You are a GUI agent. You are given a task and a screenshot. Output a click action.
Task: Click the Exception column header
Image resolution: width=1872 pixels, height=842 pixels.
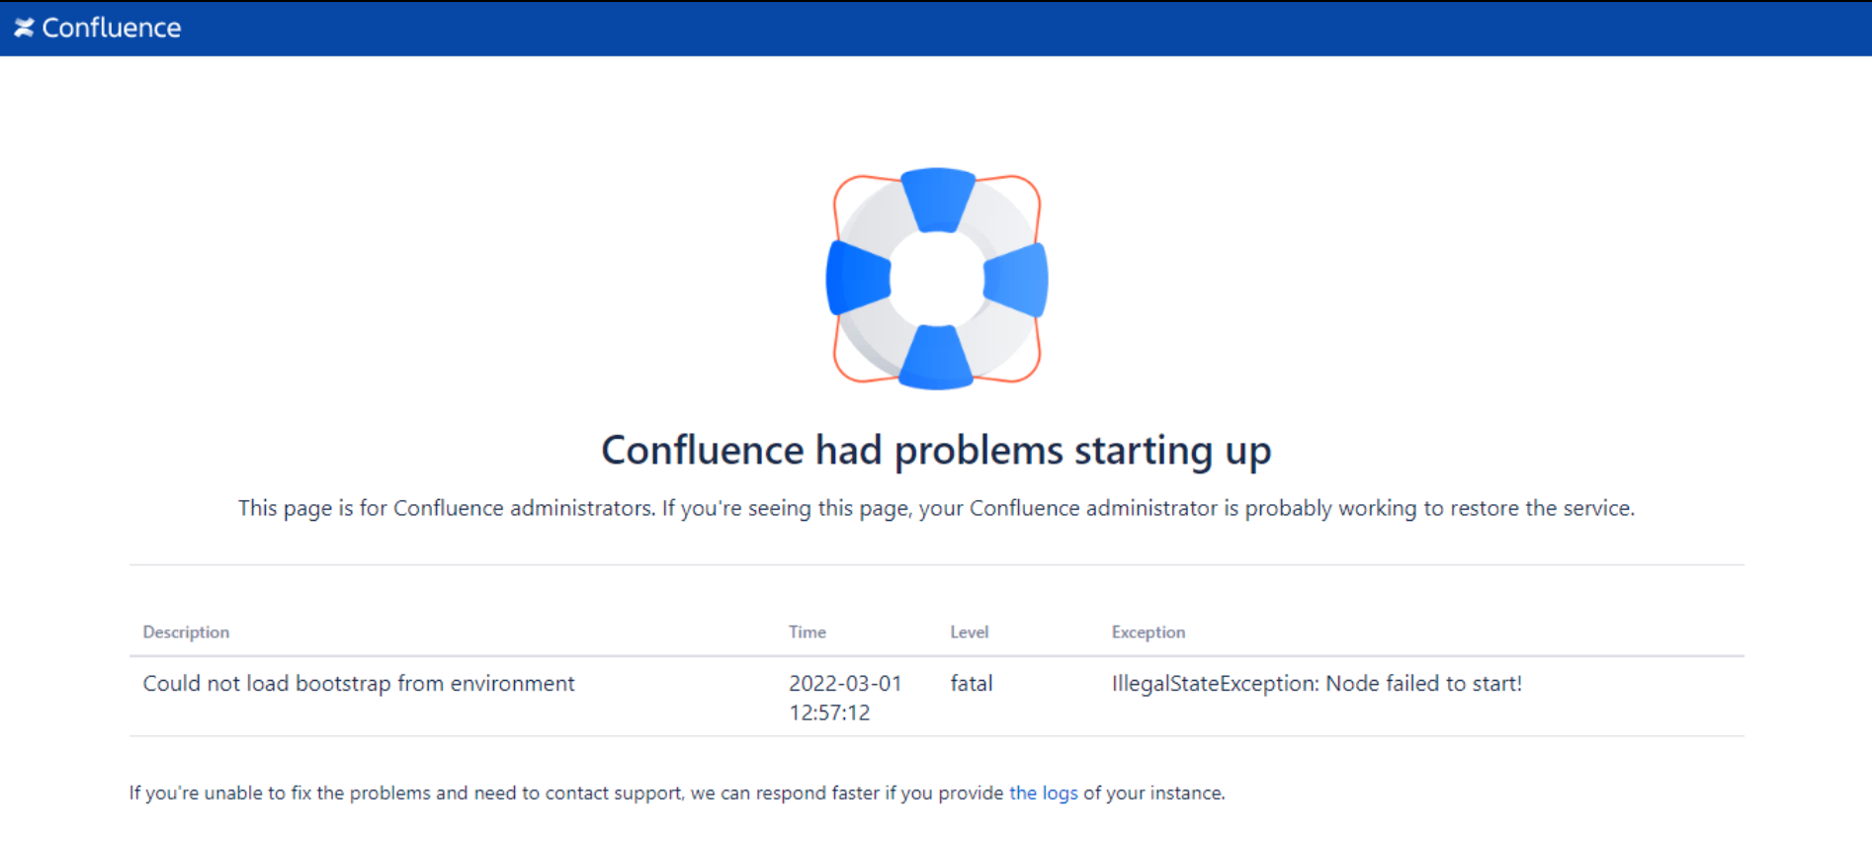[x=1149, y=631]
